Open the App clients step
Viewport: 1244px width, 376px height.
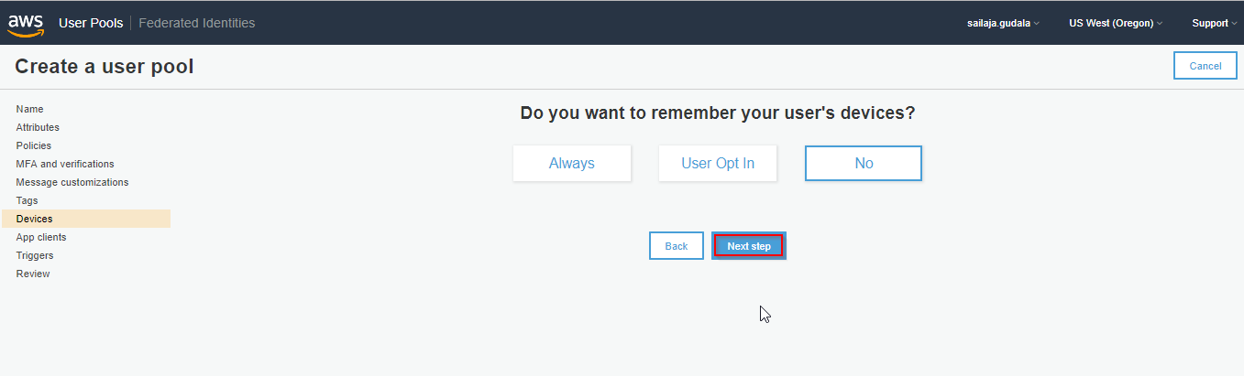[41, 237]
